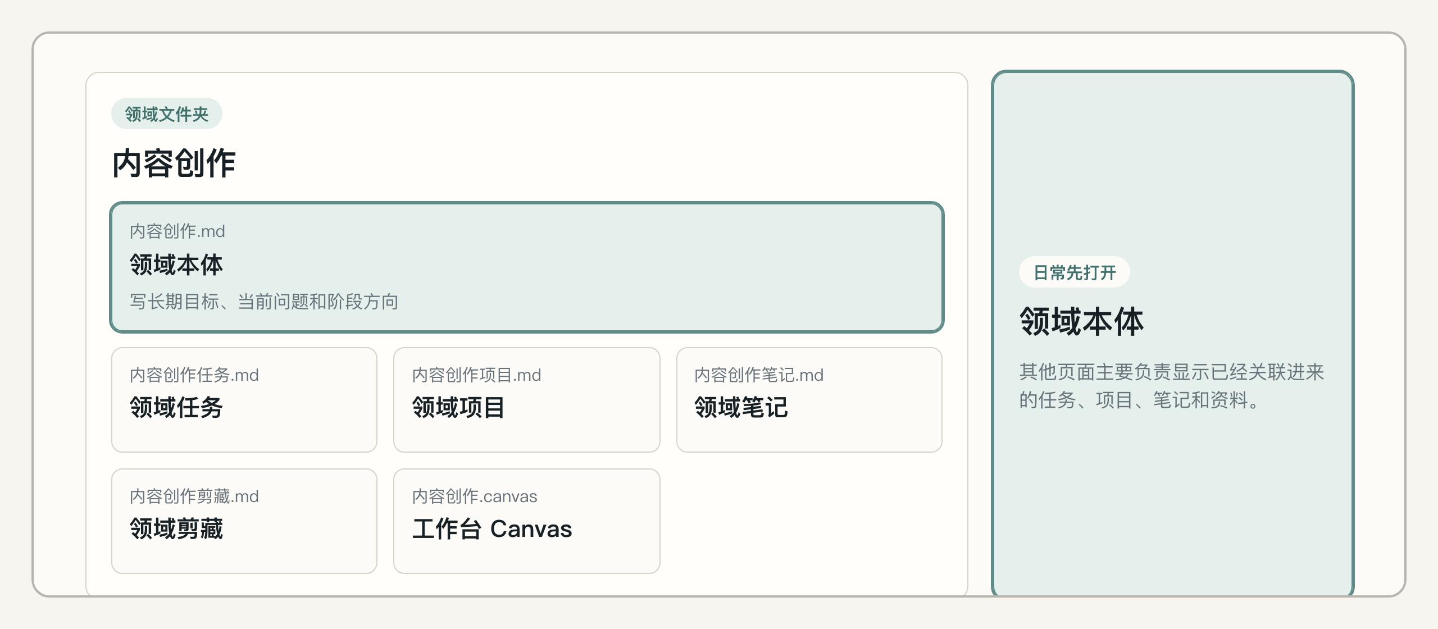This screenshot has height=629, width=1438.
Task: Click the 领域本体 heading inside highlighted card
Action: coord(176,265)
